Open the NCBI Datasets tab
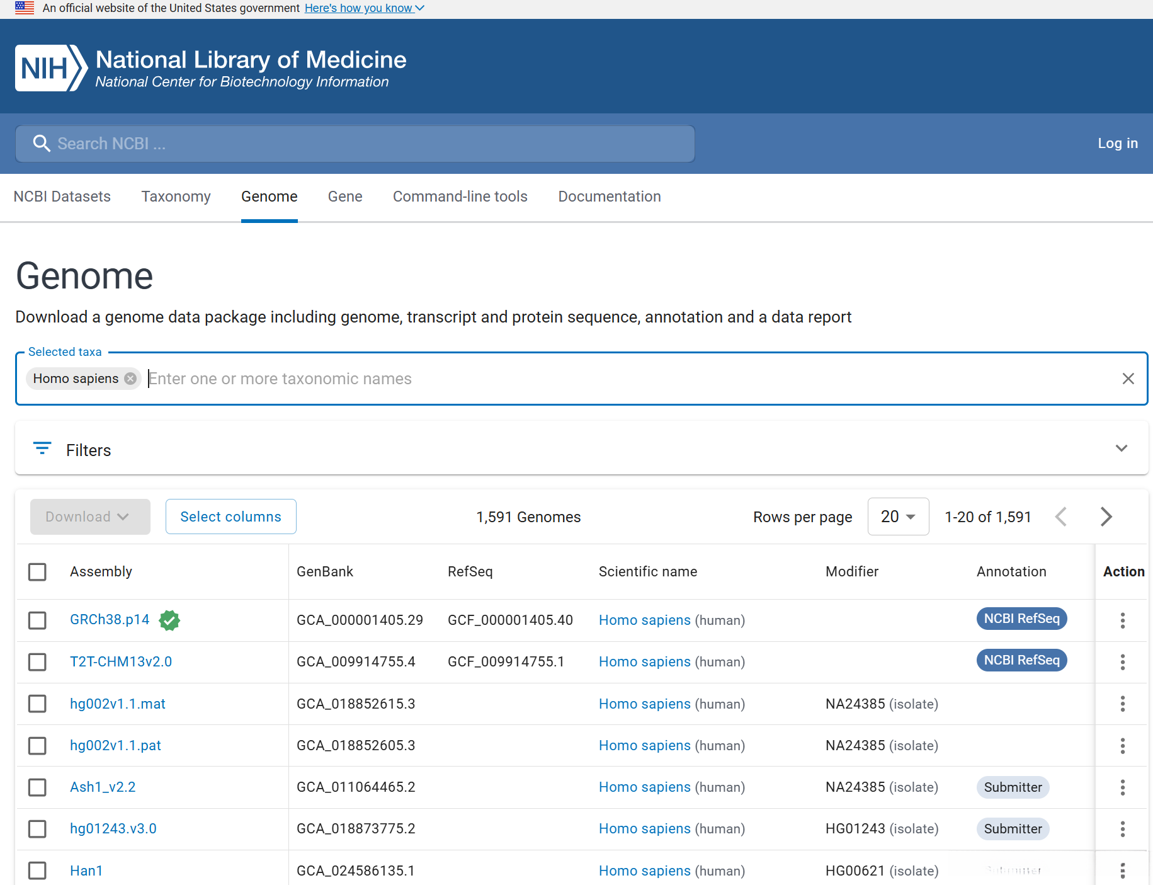 pyautogui.click(x=62, y=197)
